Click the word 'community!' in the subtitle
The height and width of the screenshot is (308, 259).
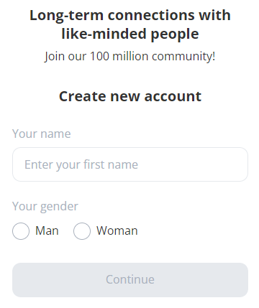183,57
